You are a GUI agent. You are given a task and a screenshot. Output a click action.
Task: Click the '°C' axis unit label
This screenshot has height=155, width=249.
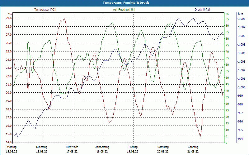pos(10,14)
